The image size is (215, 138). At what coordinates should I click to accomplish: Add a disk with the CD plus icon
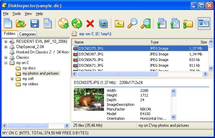pyautogui.click(x=64, y=24)
